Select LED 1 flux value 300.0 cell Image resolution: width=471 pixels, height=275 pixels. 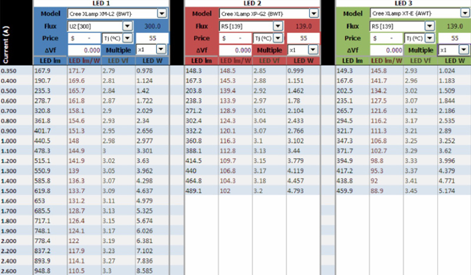[152, 26]
